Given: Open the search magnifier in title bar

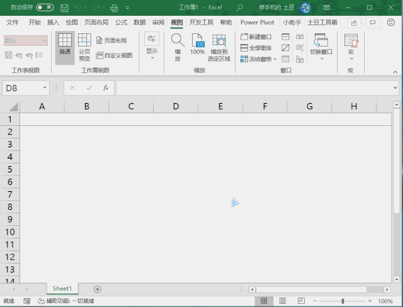Looking at the screenshot, I should tap(239, 8).
